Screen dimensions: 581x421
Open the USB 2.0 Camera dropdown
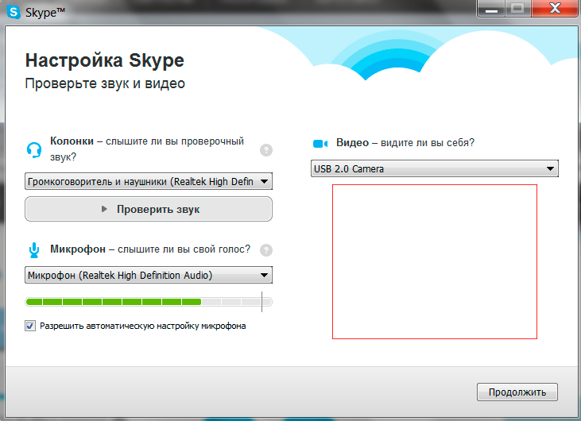point(434,169)
